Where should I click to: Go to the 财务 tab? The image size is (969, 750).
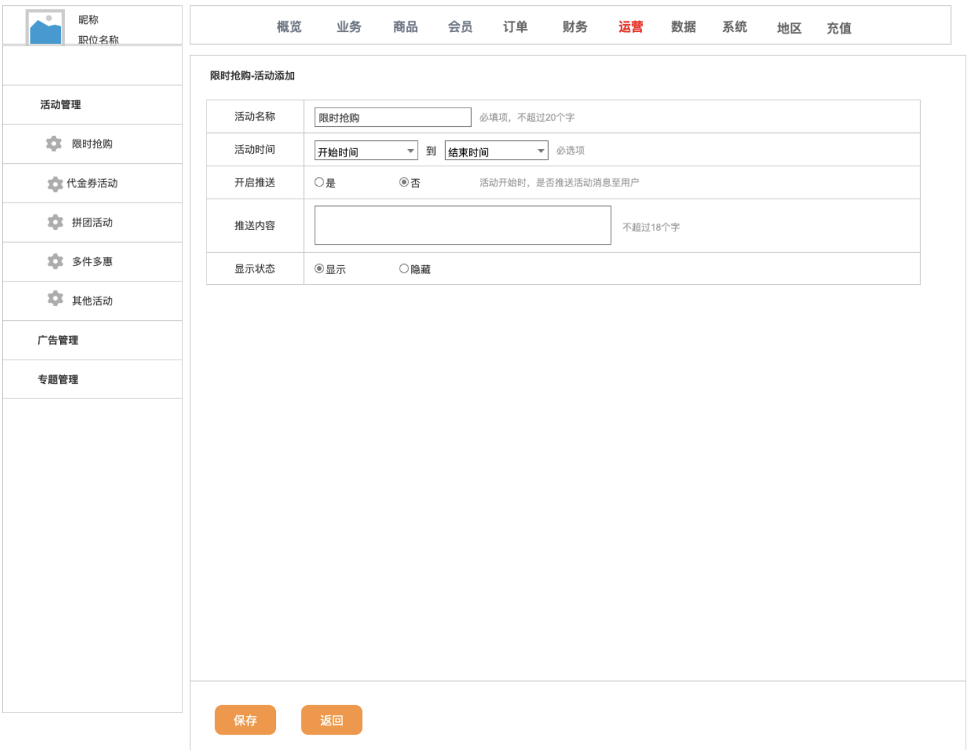click(x=575, y=27)
